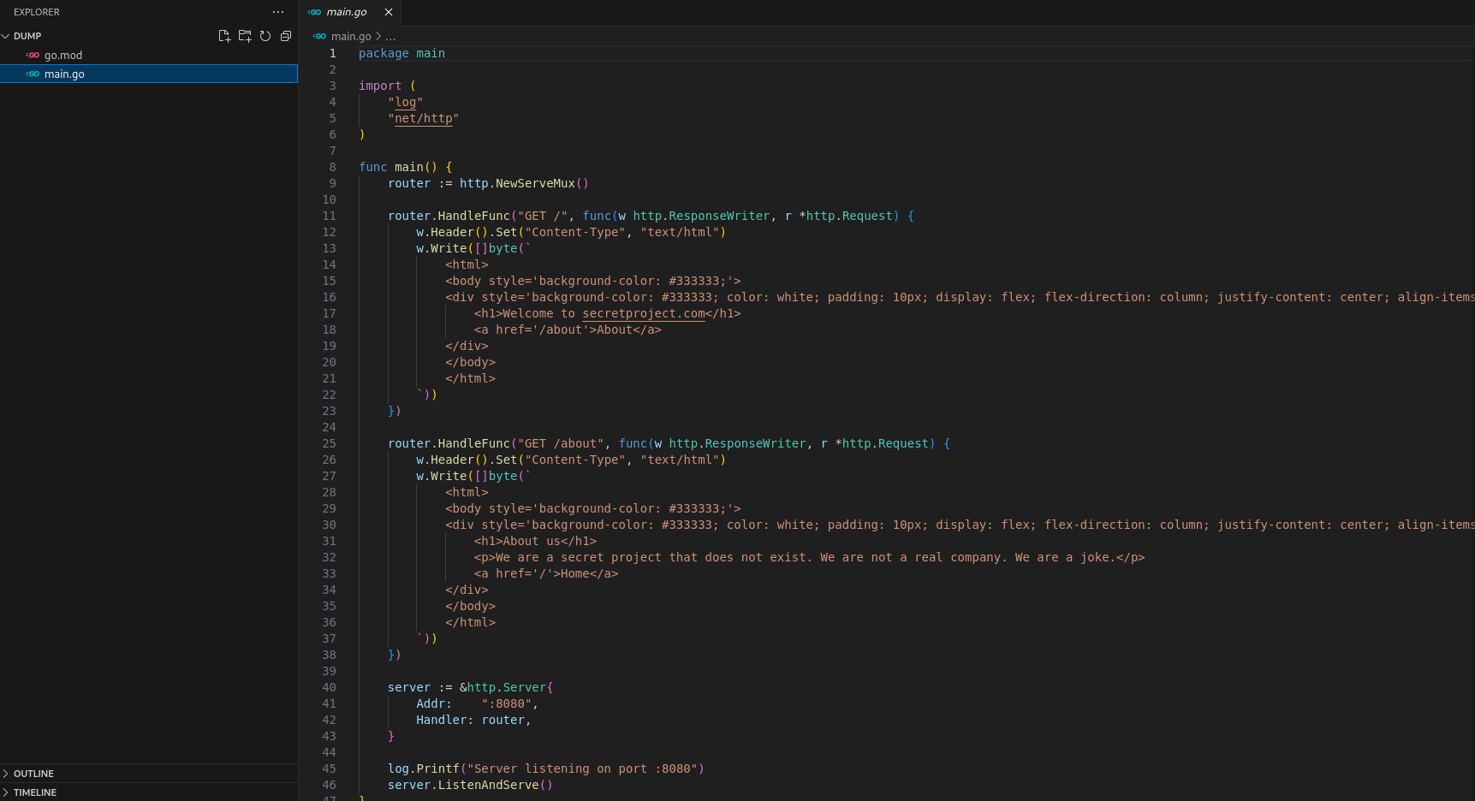The image size is (1475, 801).
Task: Click the Go icon beside go.mod
Action: pyautogui.click(x=33, y=55)
